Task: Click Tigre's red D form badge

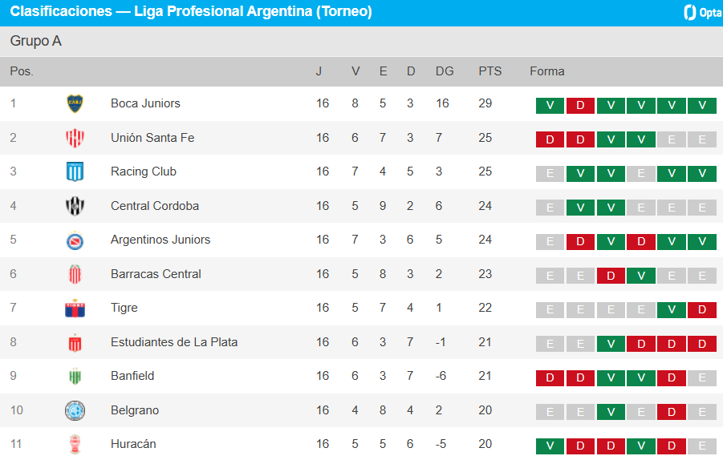Action: pyautogui.click(x=702, y=310)
